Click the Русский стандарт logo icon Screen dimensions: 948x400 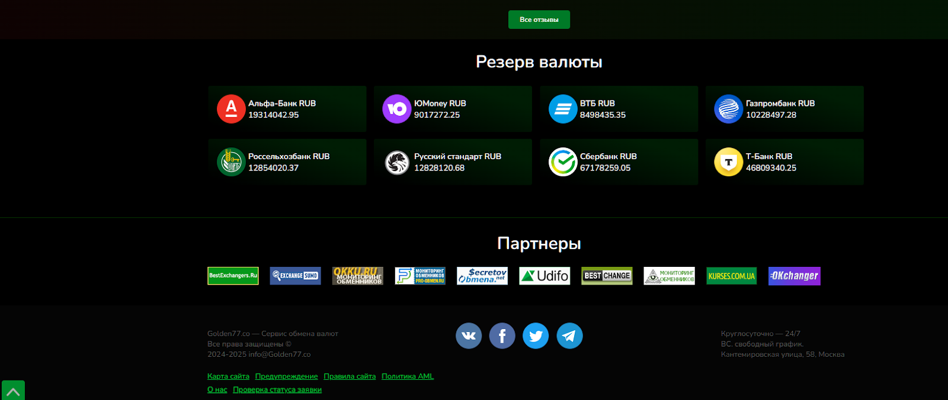coord(397,162)
